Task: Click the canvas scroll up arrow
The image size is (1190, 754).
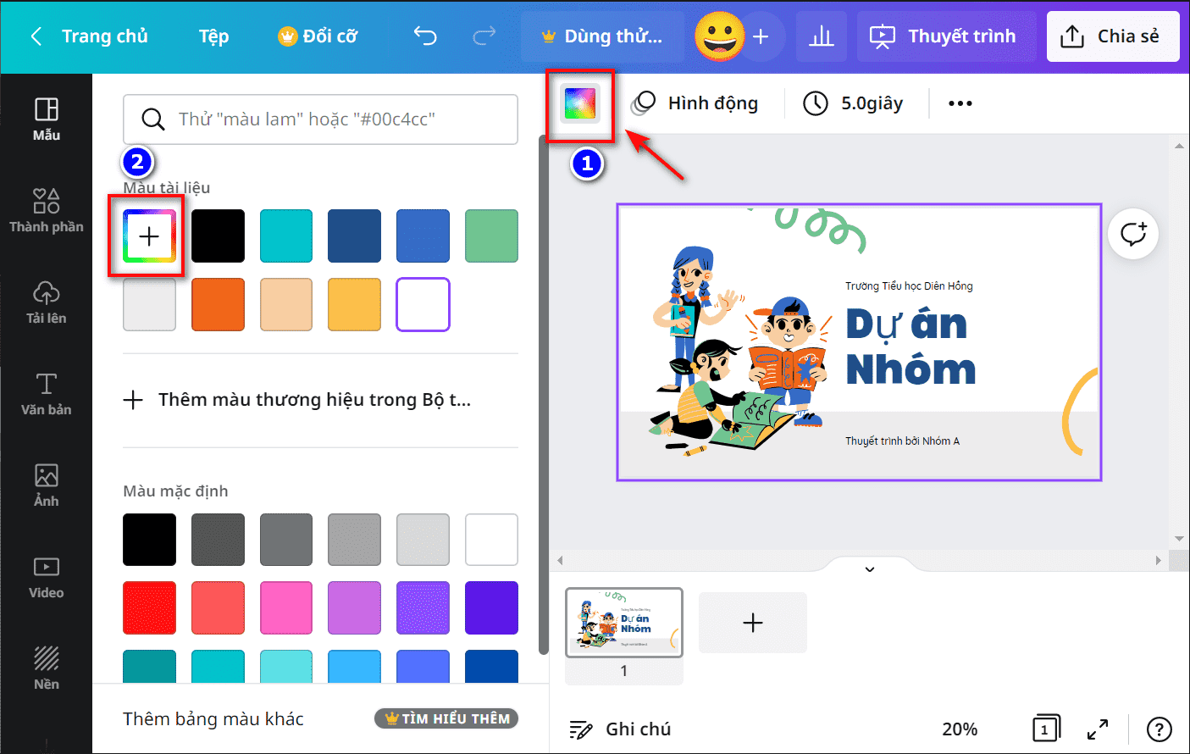Action: tap(1179, 146)
